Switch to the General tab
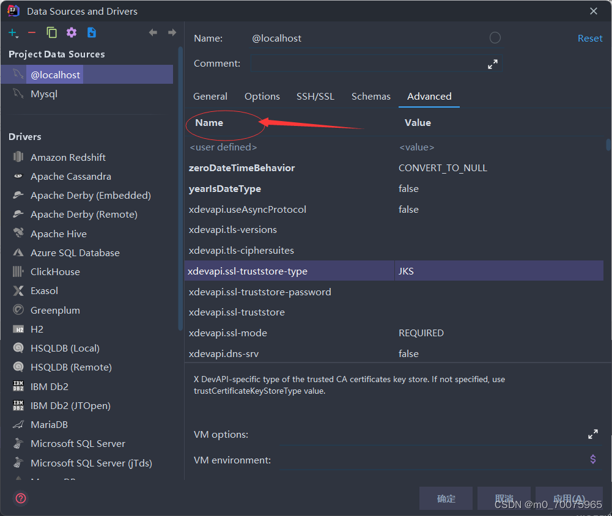 pos(210,96)
